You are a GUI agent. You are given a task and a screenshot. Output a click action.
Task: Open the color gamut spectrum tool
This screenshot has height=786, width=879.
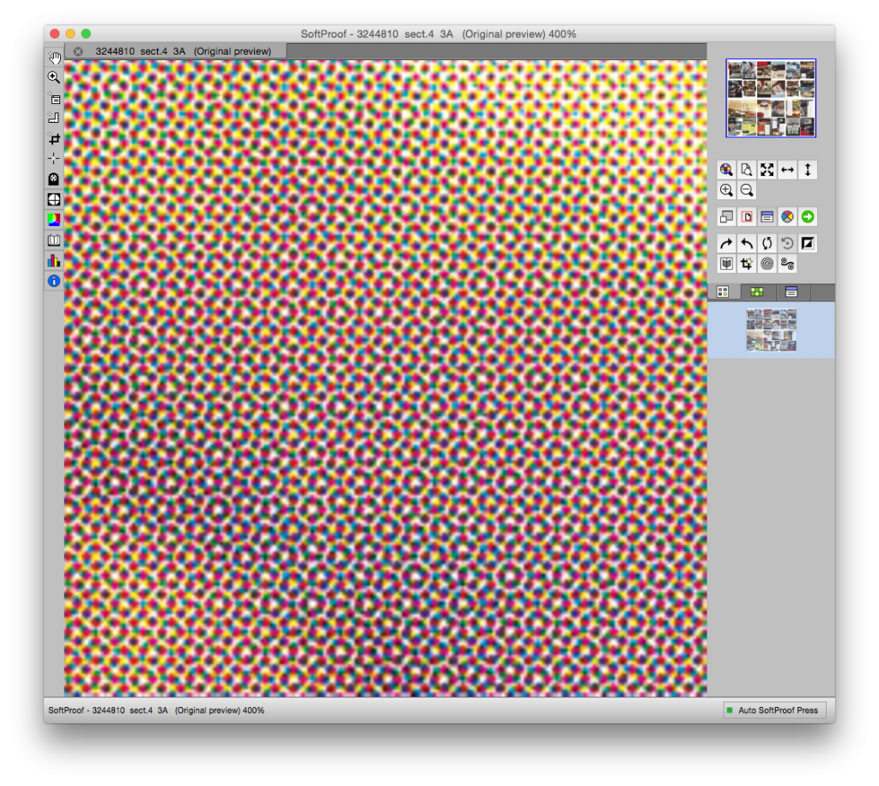pyautogui.click(x=54, y=220)
